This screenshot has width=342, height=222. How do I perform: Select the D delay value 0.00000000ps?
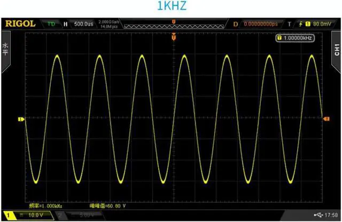(262, 24)
